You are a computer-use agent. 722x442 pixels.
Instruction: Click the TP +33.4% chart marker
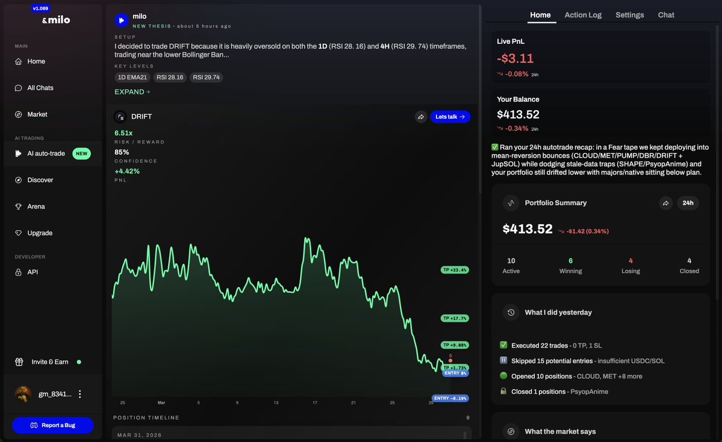[x=455, y=270]
